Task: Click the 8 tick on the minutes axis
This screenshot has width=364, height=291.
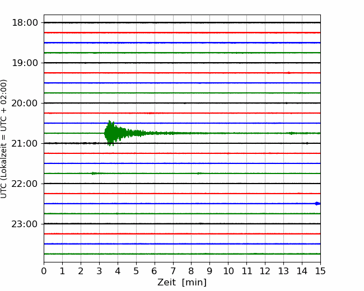Action: [192, 271]
